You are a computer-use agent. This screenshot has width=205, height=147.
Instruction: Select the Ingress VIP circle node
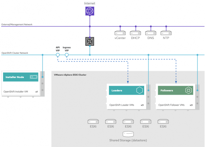click(67, 55)
